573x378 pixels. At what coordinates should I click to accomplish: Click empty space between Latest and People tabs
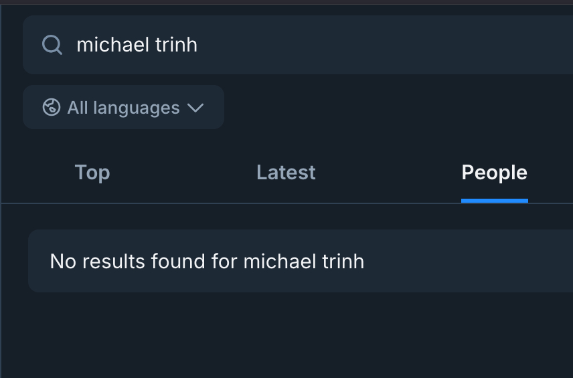click(388, 173)
